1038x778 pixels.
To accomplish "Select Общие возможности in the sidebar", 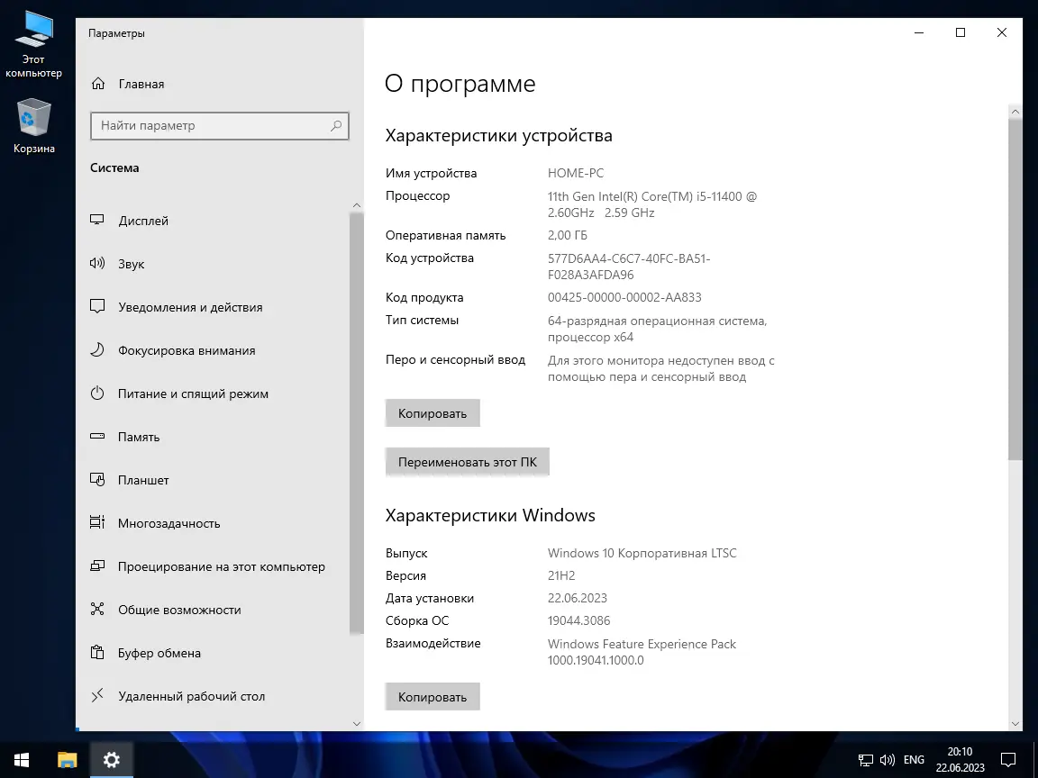I will pos(178,610).
